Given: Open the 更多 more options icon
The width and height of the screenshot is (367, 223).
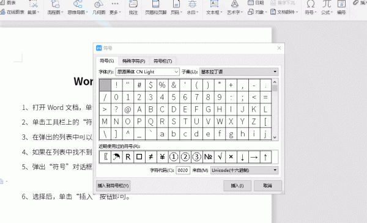Looking at the screenshot, I should [x=115, y=4].
